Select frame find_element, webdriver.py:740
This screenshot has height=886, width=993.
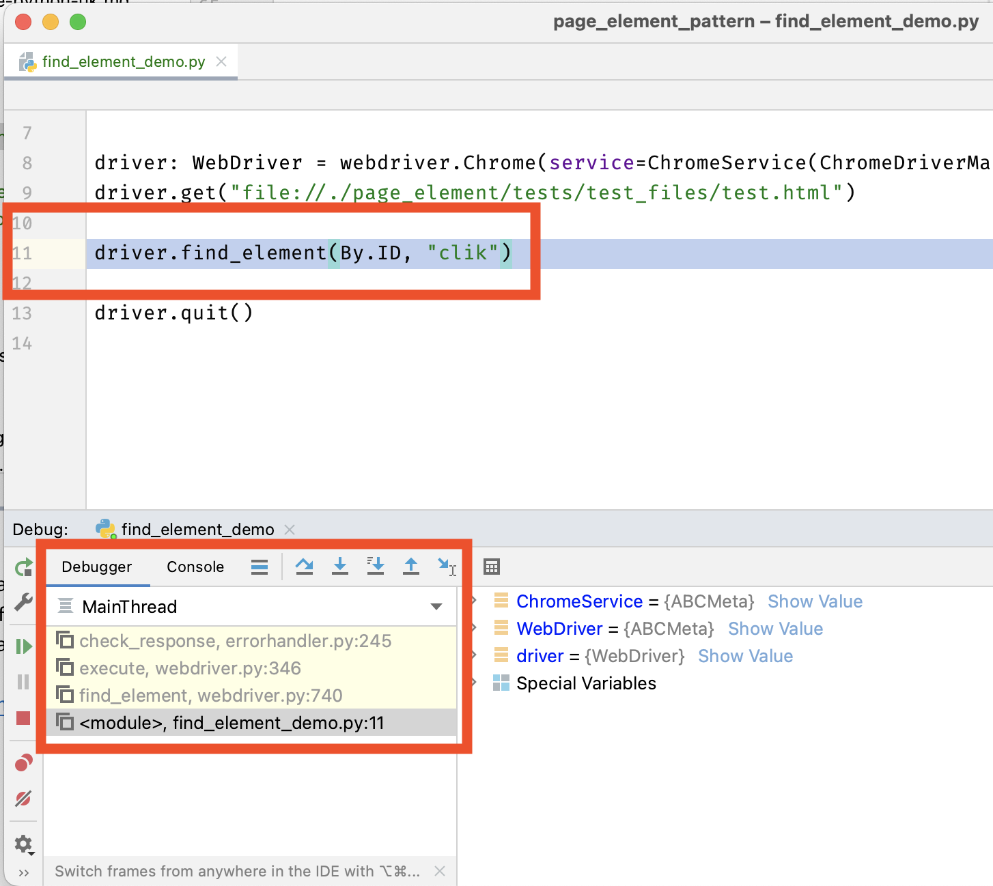[251, 696]
